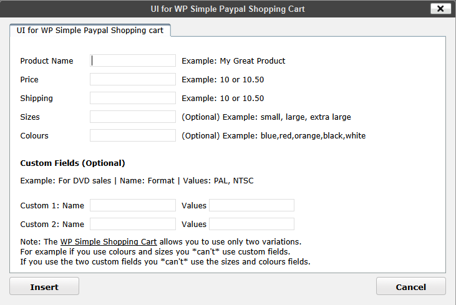Screen dimensions: 456x305
Task: Click the Cancel button
Action: pyautogui.click(x=410, y=286)
